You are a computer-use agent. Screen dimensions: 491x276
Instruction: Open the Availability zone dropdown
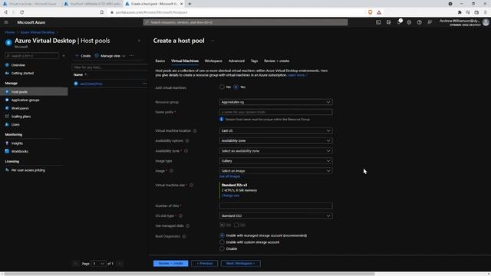click(x=275, y=151)
